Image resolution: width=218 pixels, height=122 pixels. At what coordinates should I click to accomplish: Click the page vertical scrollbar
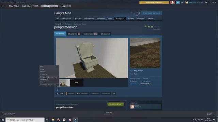pos(217,22)
